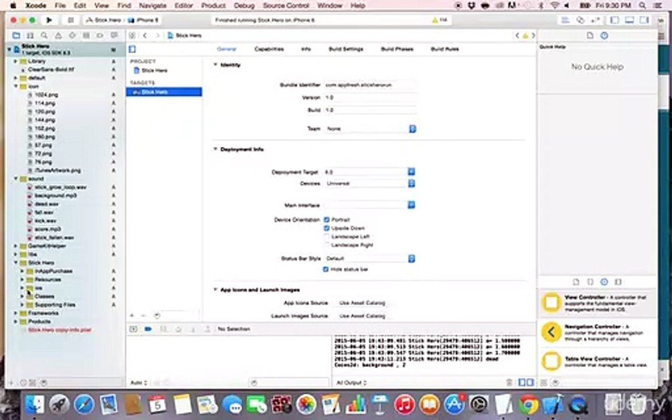Image resolution: width=672 pixels, height=420 pixels.
Task: Switch to the Standard editor
Action: (565, 20)
